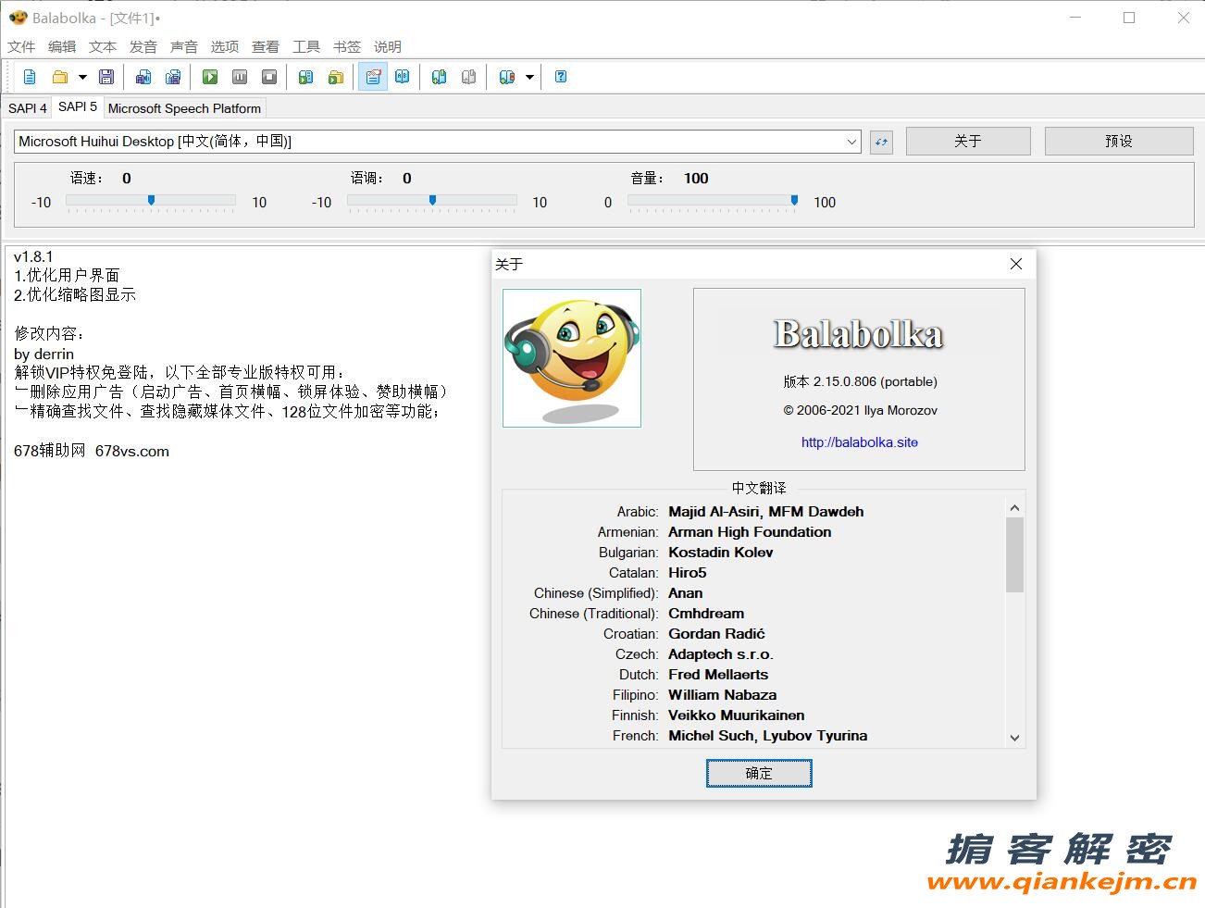Click the 关于 button next to the voice list
The width and height of the screenshot is (1205, 908).
point(968,141)
